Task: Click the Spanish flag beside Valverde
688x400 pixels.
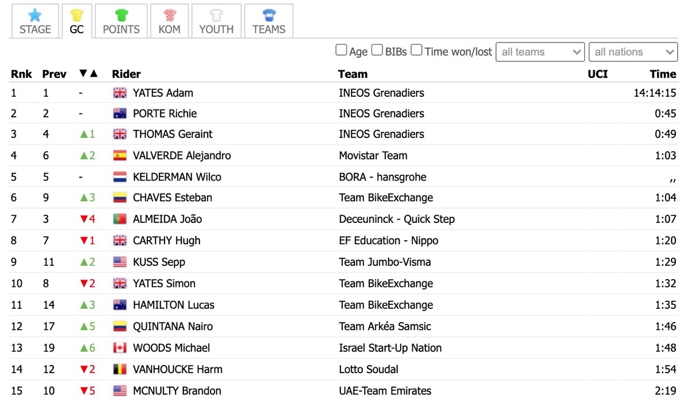Action: click(x=120, y=155)
